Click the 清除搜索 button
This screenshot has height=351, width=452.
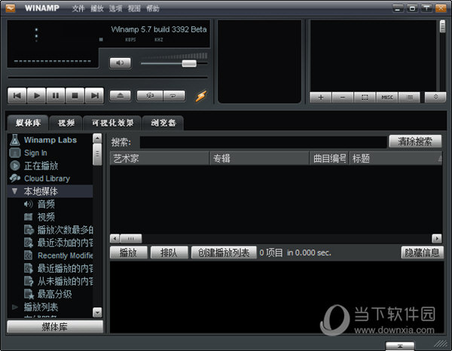pos(415,142)
